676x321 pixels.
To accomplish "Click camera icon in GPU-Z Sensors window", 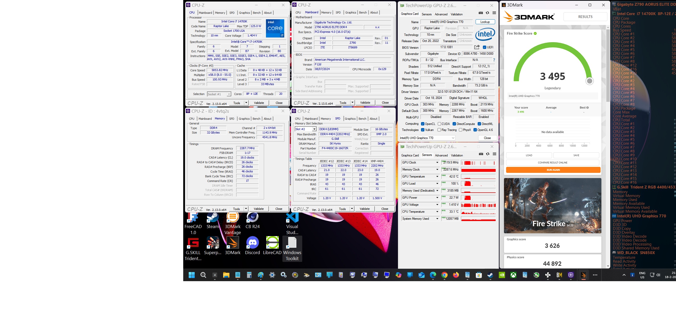I will (x=481, y=154).
